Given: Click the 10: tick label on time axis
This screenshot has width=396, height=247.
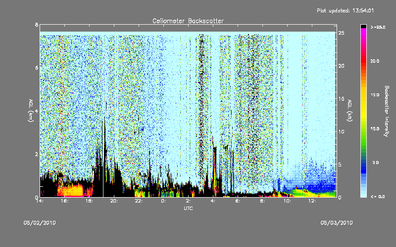Looking at the screenshot, I should [287, 201].
